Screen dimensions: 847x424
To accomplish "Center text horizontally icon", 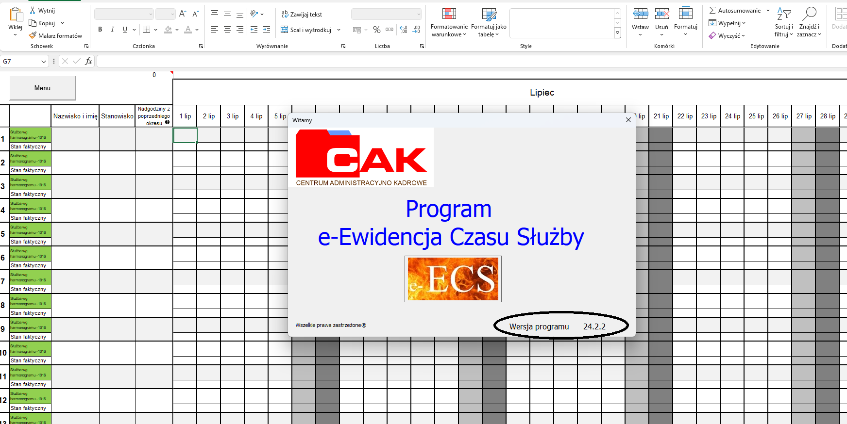I will (x=227, y=30).
